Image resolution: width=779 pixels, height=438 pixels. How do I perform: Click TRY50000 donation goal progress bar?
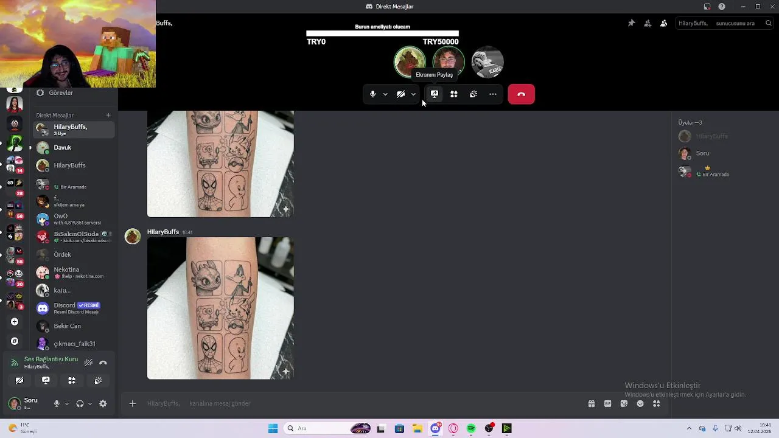(382, 34)
